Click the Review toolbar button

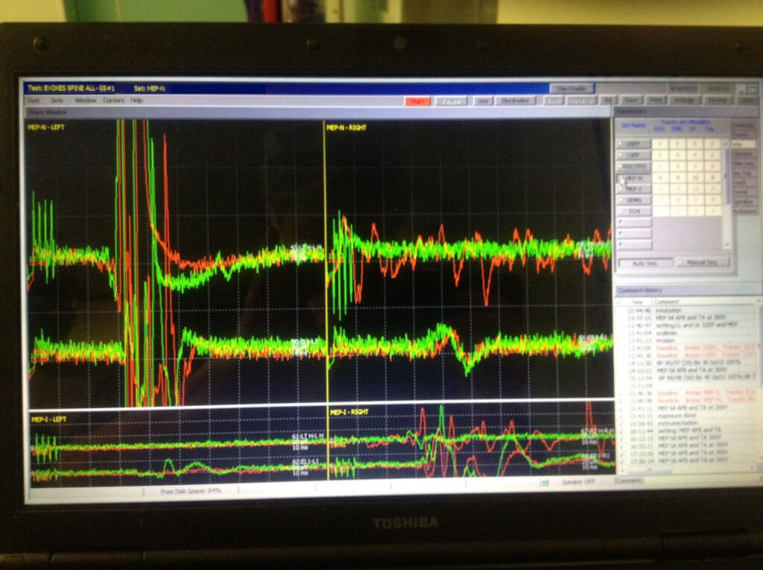click(718, 101)
